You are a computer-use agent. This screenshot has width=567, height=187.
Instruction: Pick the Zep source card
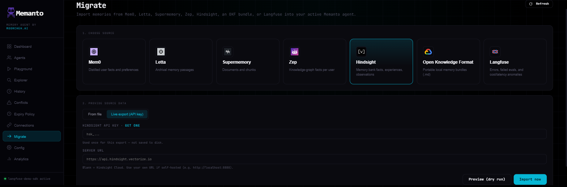[315, 61]
